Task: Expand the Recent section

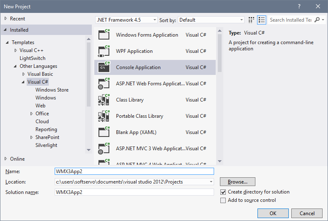Action: click(x=6, y=19)
